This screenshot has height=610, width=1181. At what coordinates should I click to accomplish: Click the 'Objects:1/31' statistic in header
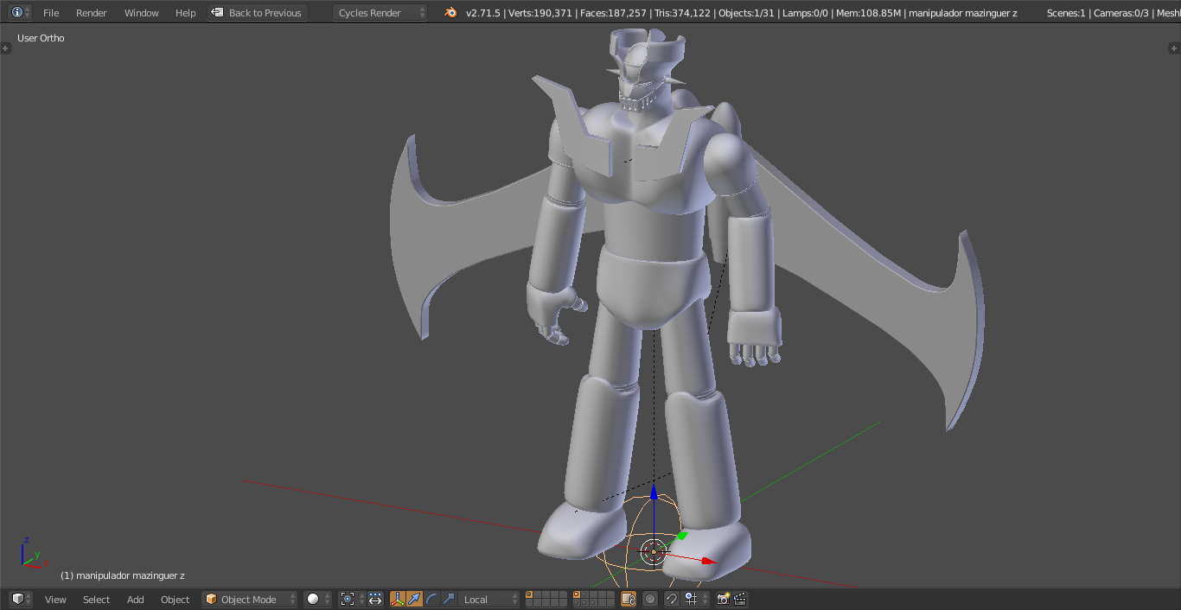click(x=747, y=13)
